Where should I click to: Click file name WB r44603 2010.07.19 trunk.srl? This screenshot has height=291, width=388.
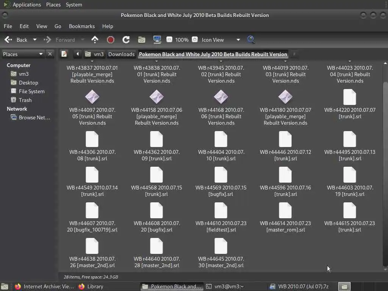tap(350, 191)
